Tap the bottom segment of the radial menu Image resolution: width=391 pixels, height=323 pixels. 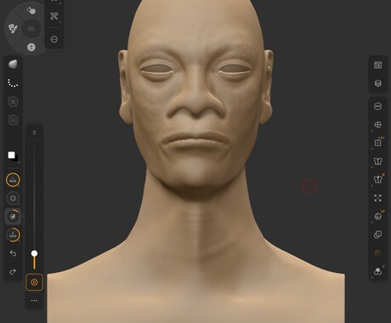point(31,47)
